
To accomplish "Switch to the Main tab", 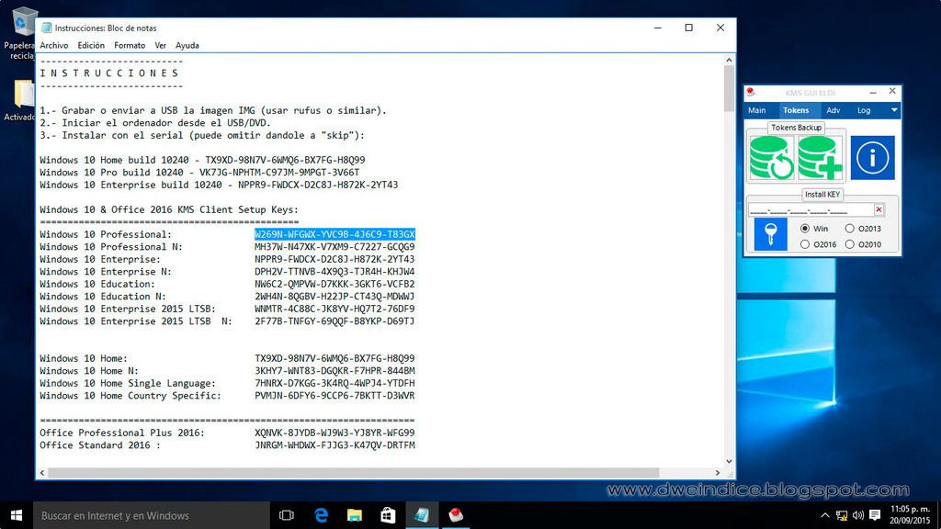I will [x=756, y=110].
